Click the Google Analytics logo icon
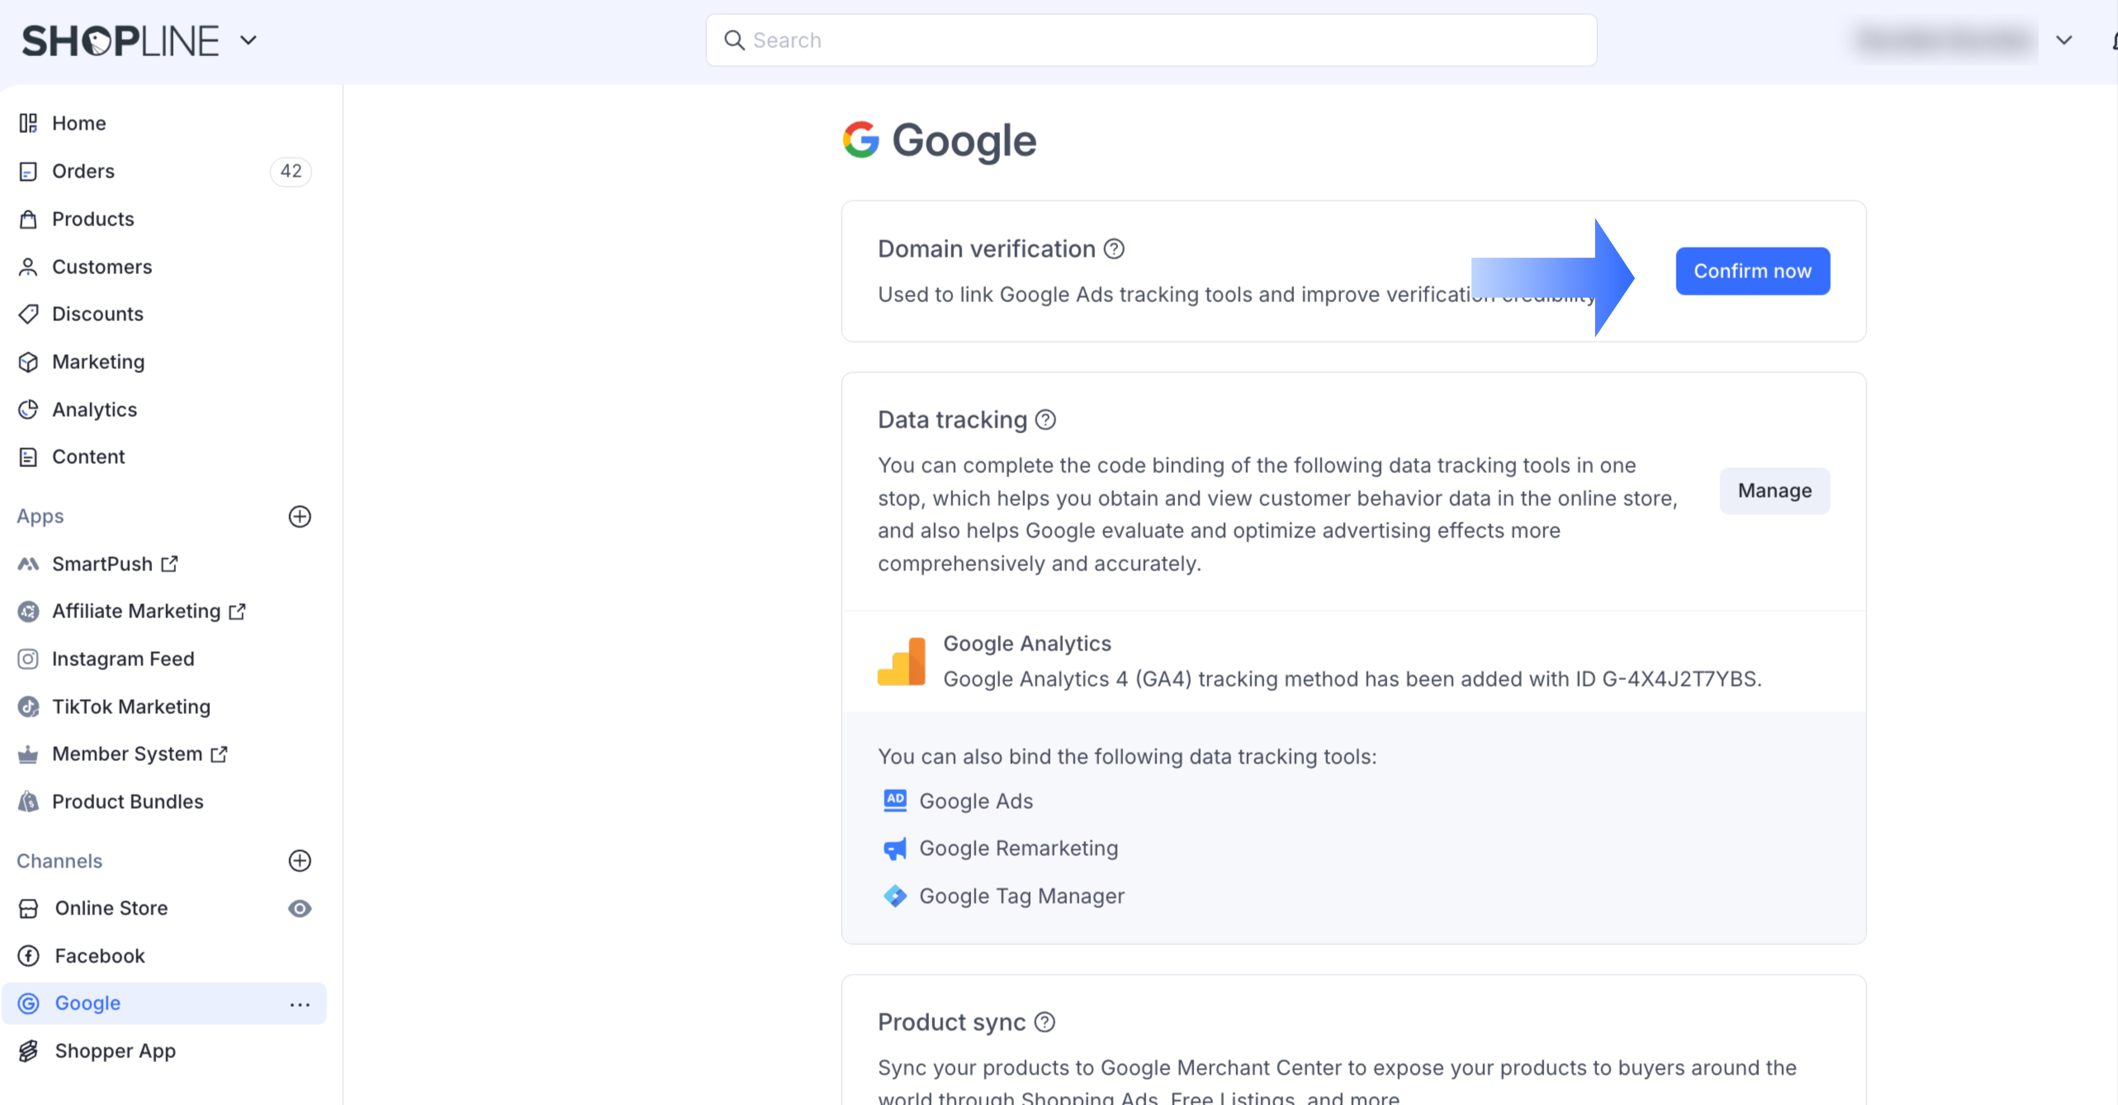Image resolution: width=2118 pixels, height=1105 pixels. [x=901, y=661]
